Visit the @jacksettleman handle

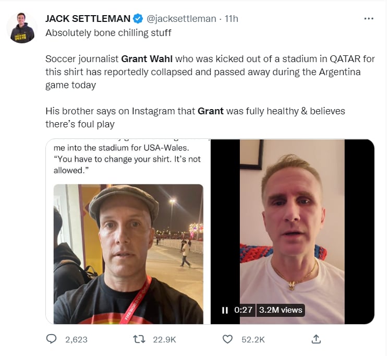click(x=181, y=19)
